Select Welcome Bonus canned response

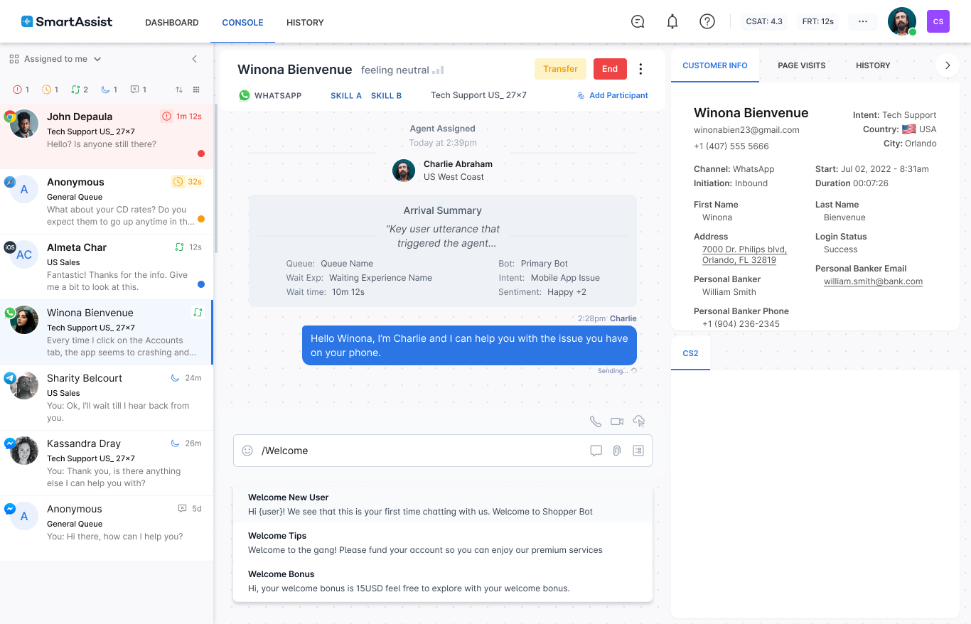pos(443,581)
